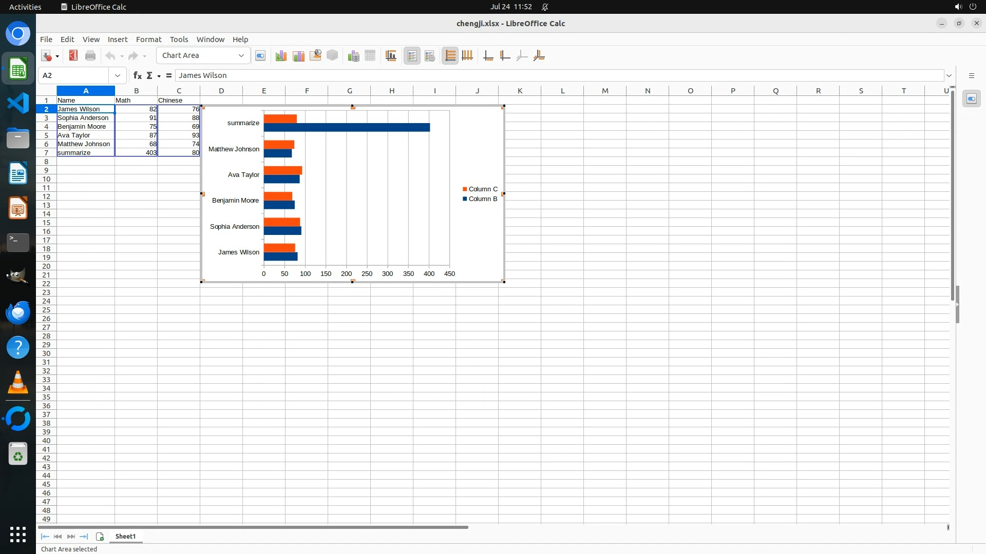The width and height of the screenshot is (986, 554).
Task: Click the Format Selection icon
Action: (x=260, y=56)
